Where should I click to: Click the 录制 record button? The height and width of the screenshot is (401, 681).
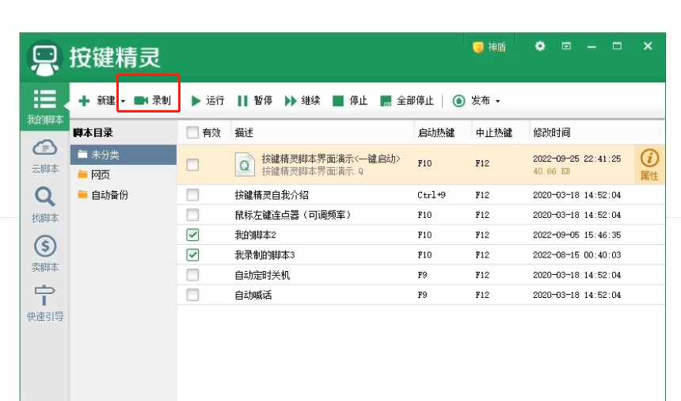click(x=152, y=101)
